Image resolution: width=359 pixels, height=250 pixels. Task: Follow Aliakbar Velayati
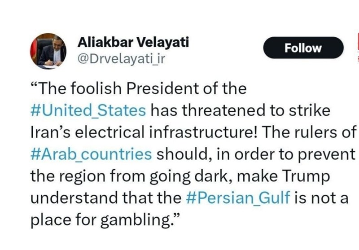(303, 48)
